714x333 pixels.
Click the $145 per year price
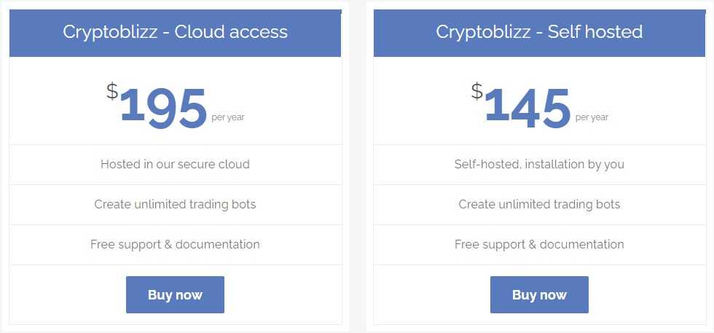pos(540,106)
